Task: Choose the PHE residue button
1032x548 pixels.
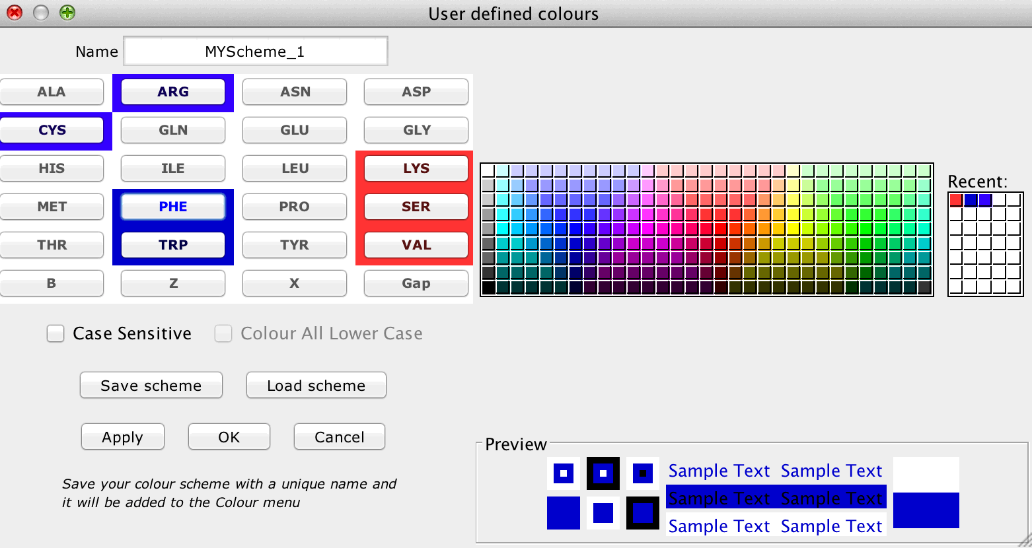Action: pos(172,207)
